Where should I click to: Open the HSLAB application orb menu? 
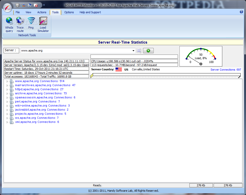click(8, 8)
